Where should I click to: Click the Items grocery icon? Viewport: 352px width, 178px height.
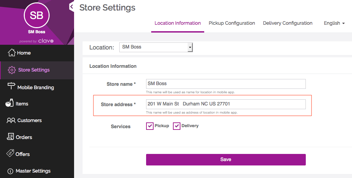click(10, 103)
